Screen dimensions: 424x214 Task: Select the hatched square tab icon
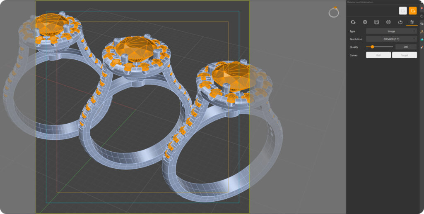point(377,22)
